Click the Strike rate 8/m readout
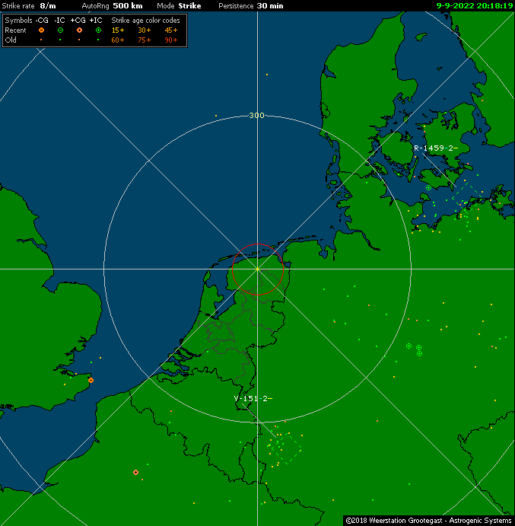The width and height of the screenshot is (515, 526). point(29,5)
